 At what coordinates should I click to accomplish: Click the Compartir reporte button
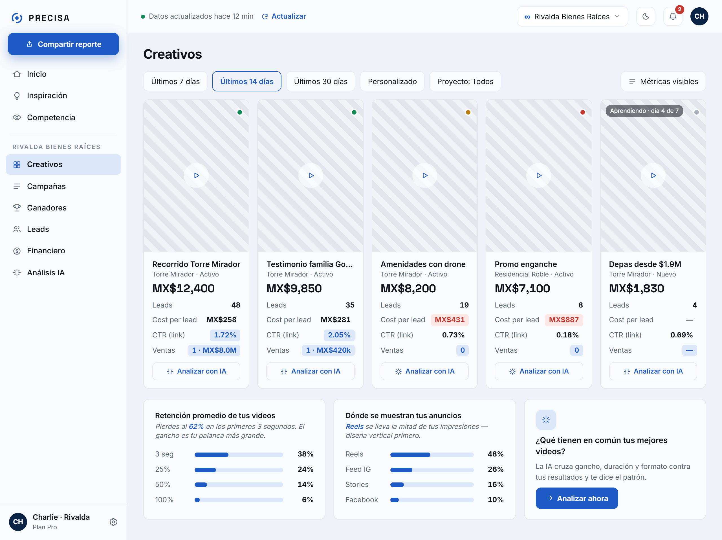63,44
